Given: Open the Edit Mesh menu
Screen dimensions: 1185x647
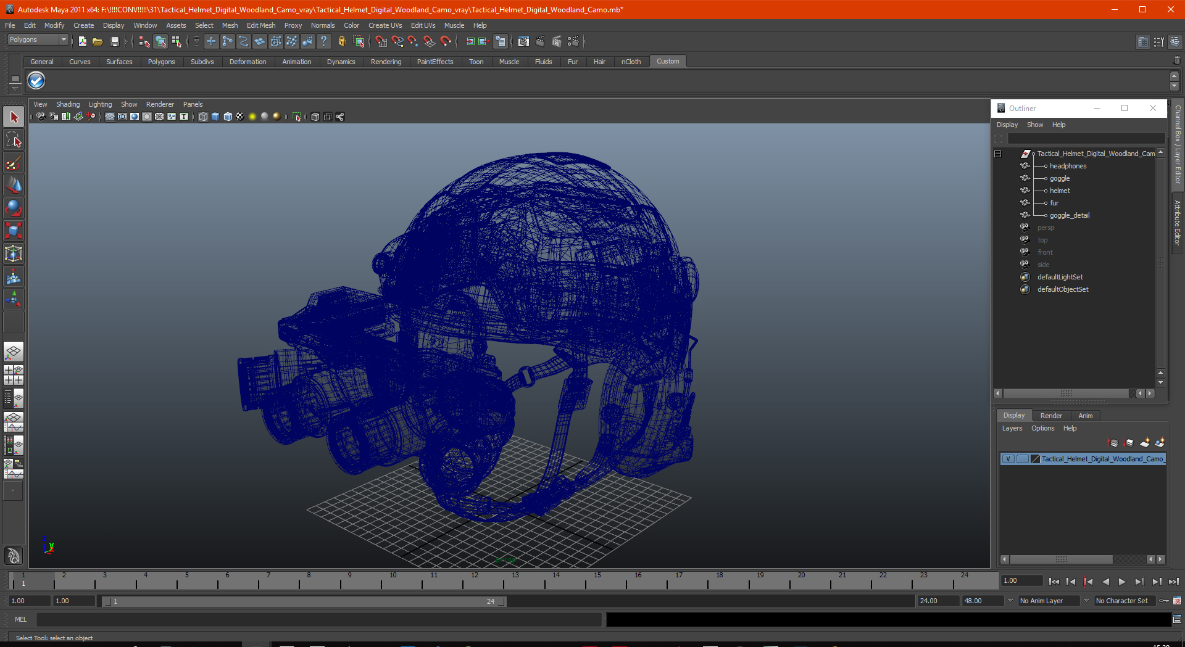Looking at the screenshot, I should [261, 25].
